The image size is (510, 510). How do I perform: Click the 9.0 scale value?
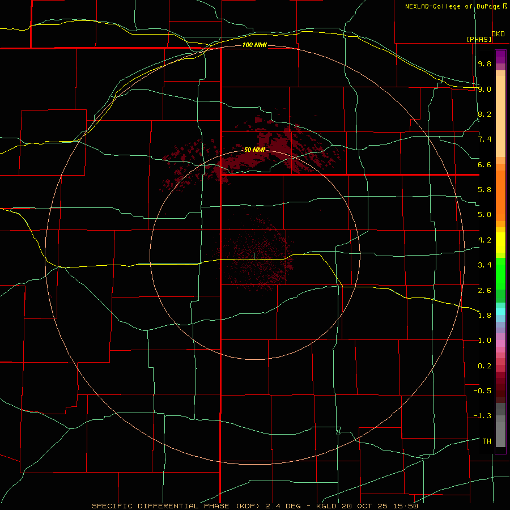(484, 89)
